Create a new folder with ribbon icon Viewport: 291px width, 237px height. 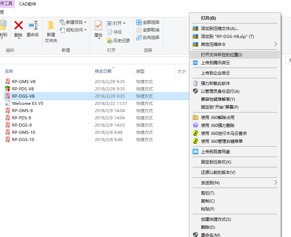51,26
